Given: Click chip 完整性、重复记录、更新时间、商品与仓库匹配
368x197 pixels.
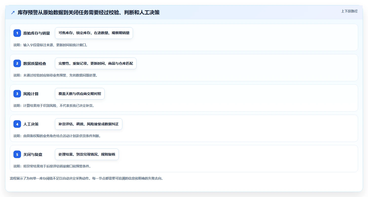Looking at the screenshot, I should (x=96, y=63).
